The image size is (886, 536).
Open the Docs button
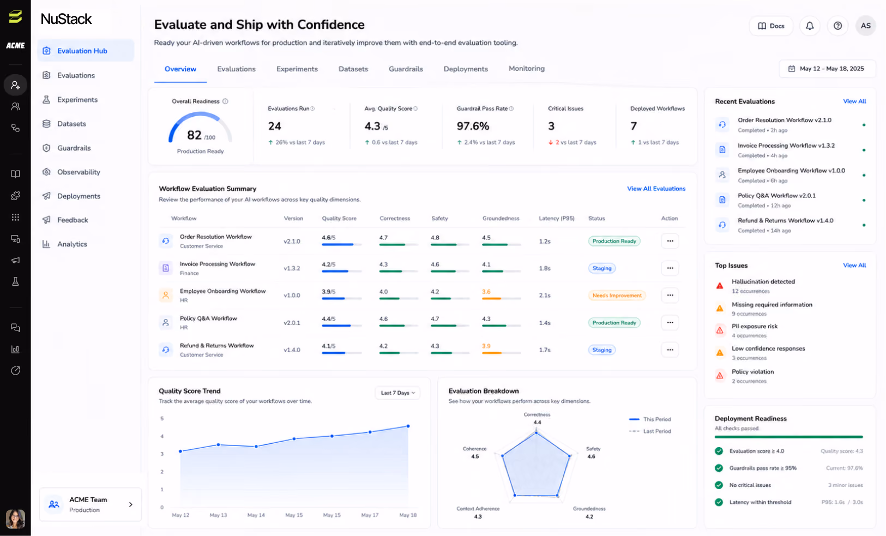771,26
